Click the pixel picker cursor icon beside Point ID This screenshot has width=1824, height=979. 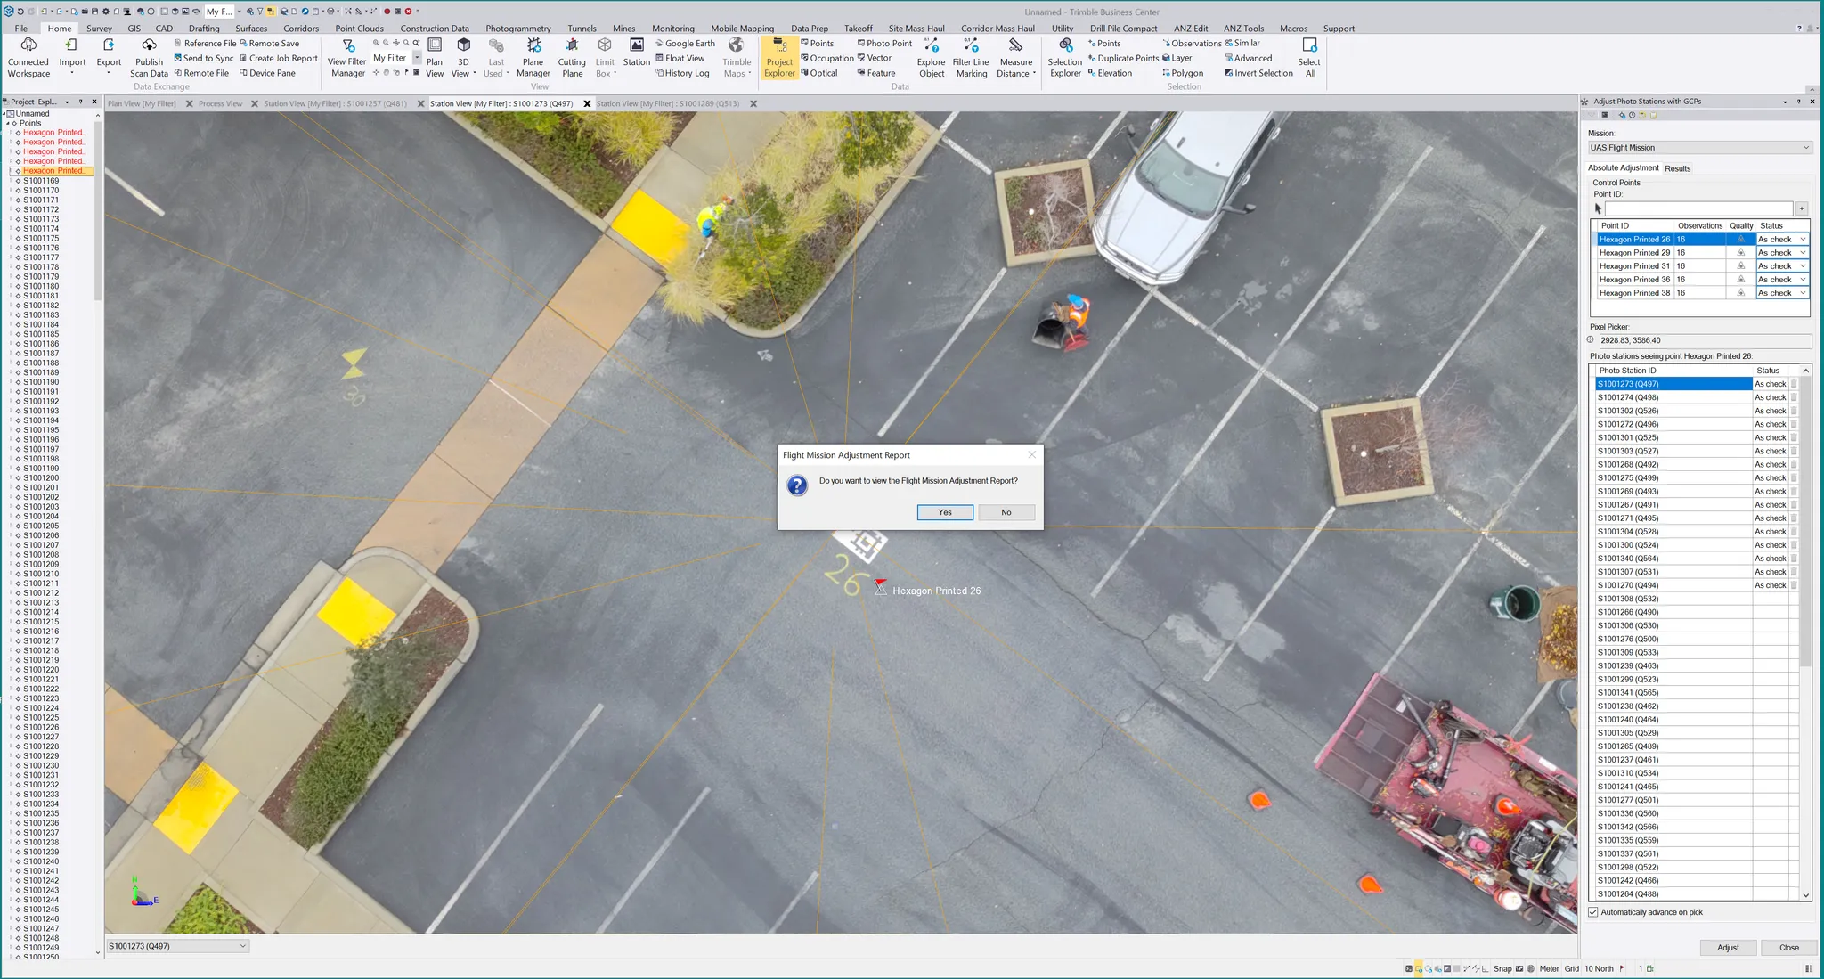point(1598,208)
